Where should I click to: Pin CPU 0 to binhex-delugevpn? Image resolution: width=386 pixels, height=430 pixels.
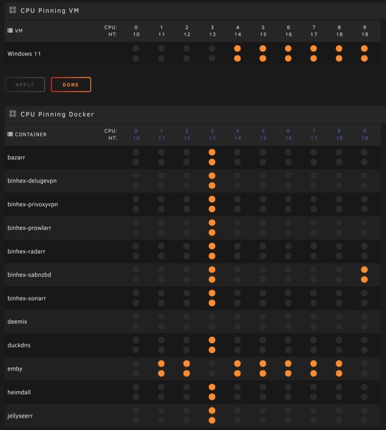(x=136, y=176)
